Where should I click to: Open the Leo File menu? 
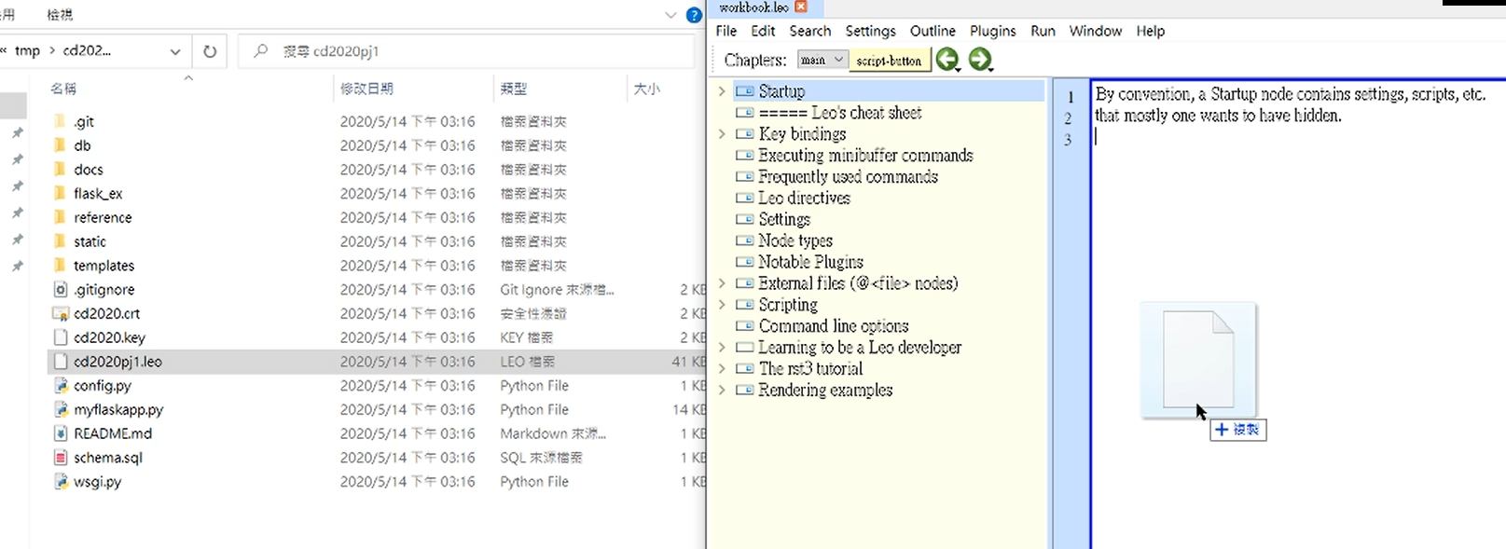[726, 31]
